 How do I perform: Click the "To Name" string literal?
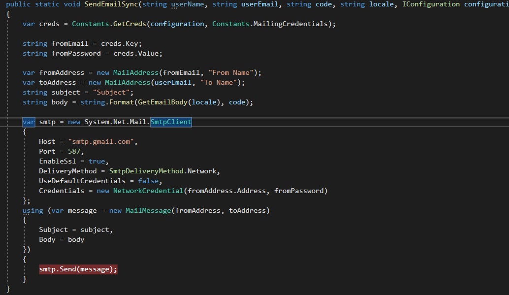tap(219, 83)
